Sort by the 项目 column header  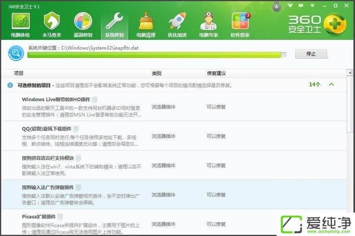18,73
